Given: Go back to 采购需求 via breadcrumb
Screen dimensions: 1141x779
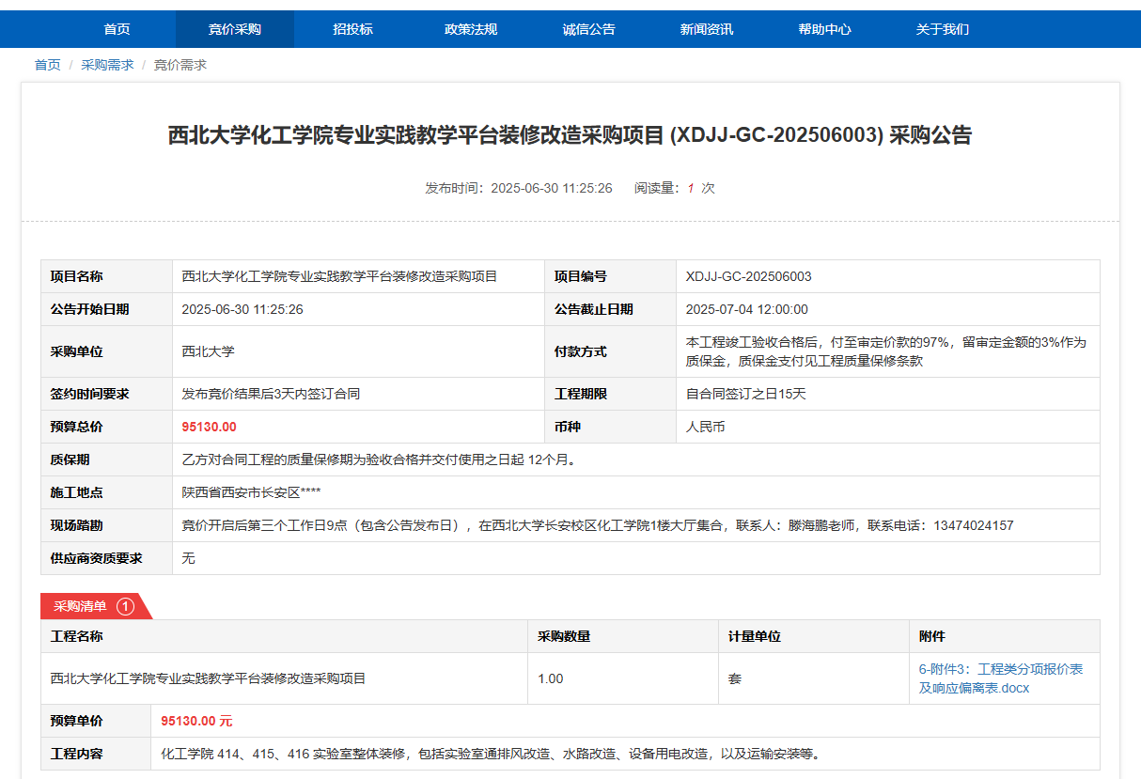Looking at the screenshot, I should tap(107, 65).
